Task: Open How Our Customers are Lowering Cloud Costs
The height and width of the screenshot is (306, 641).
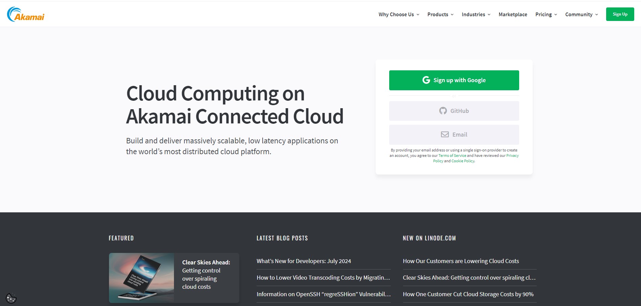Action: (x=461, y=261)
